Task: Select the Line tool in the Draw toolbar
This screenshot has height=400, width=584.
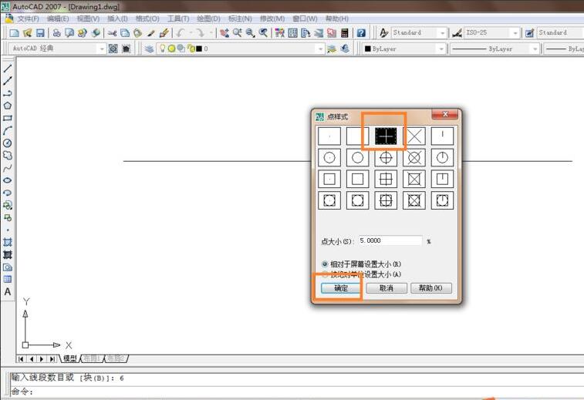Action: [8, 69]
